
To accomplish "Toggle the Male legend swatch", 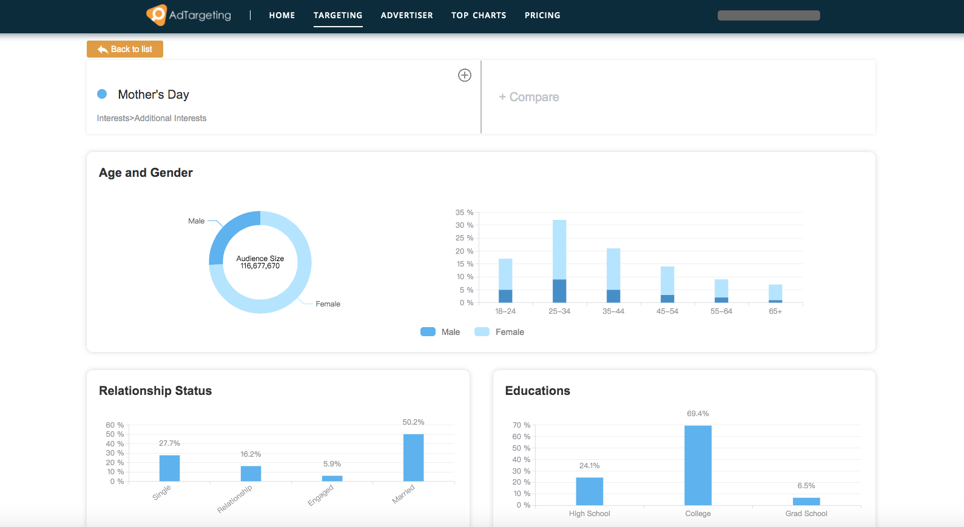I will click(428, 332).
